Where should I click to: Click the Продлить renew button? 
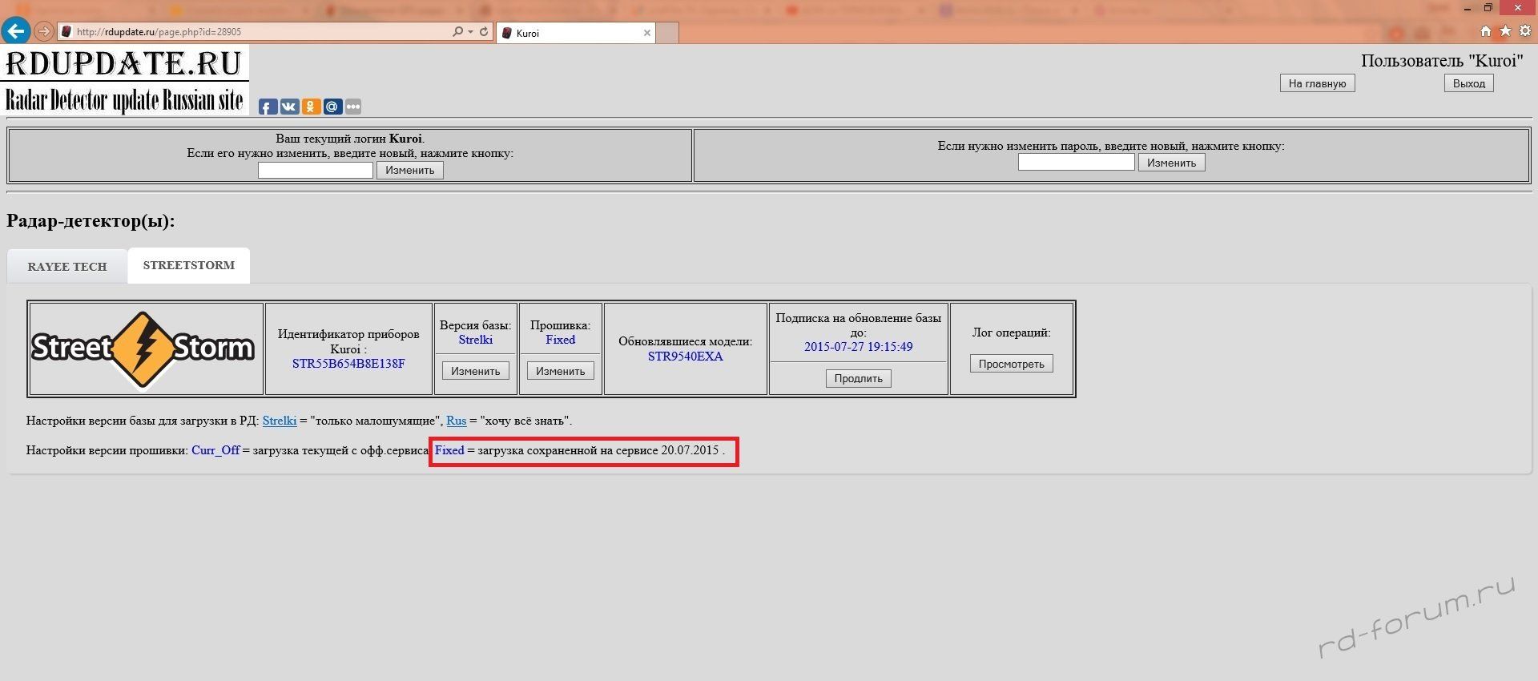point(858,378)
